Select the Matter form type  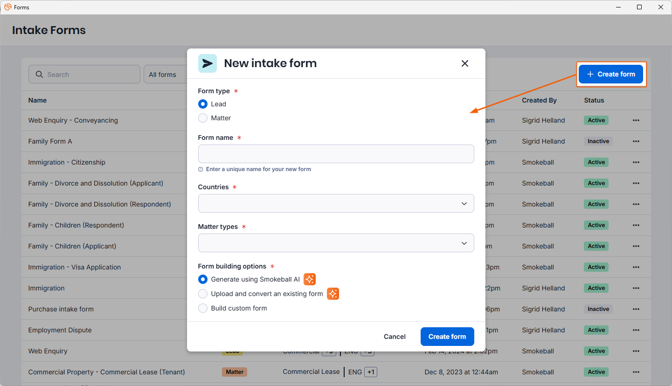(x=203, y=118)
